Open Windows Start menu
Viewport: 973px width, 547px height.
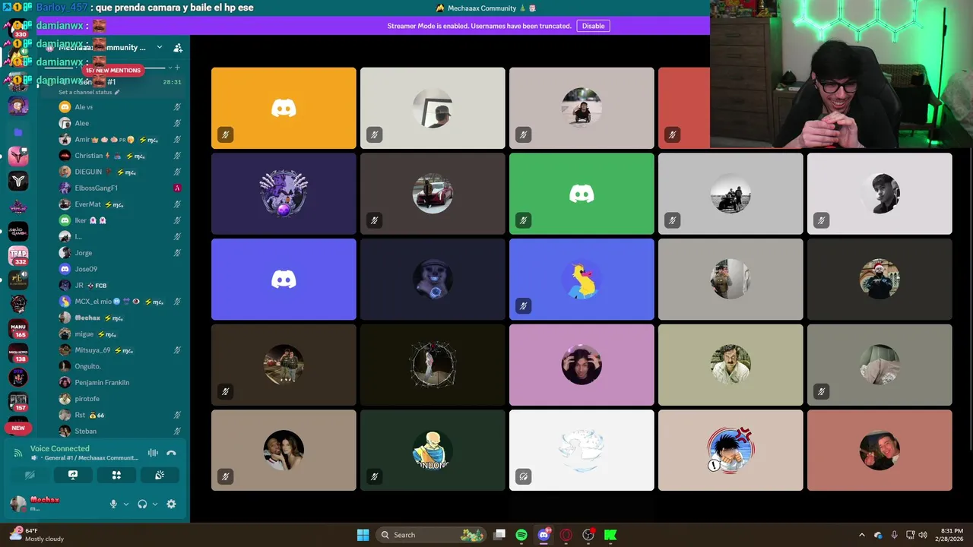tap(363, 535)
